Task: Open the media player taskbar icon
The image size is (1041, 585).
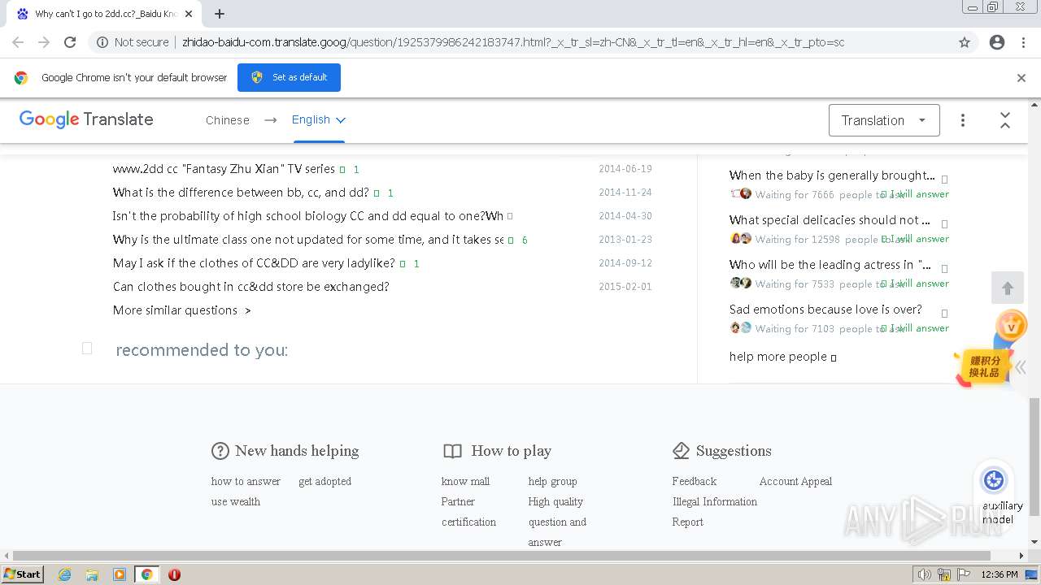Action: (120, 574)
